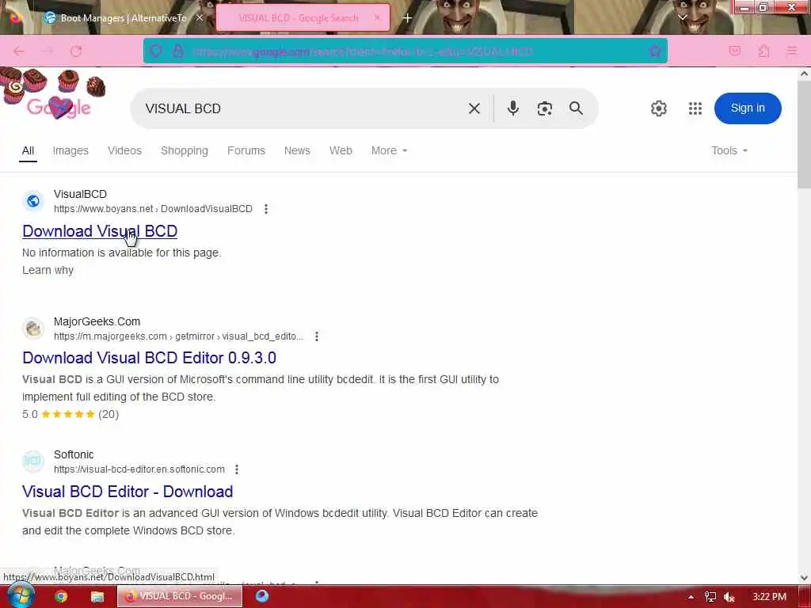Viewport: 811px width, 608px height.
Task: Start voice search with microphone icon
Action: pos(512,108)
